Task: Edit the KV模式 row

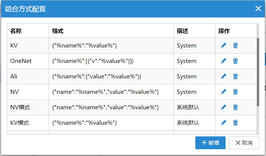Action: point(223,123)
